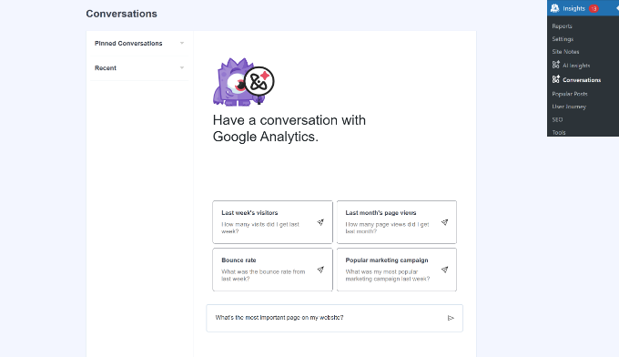Screen dimensions: 619x357
Task: Click the Pinned Conversations label
Action: coord(128,43)
